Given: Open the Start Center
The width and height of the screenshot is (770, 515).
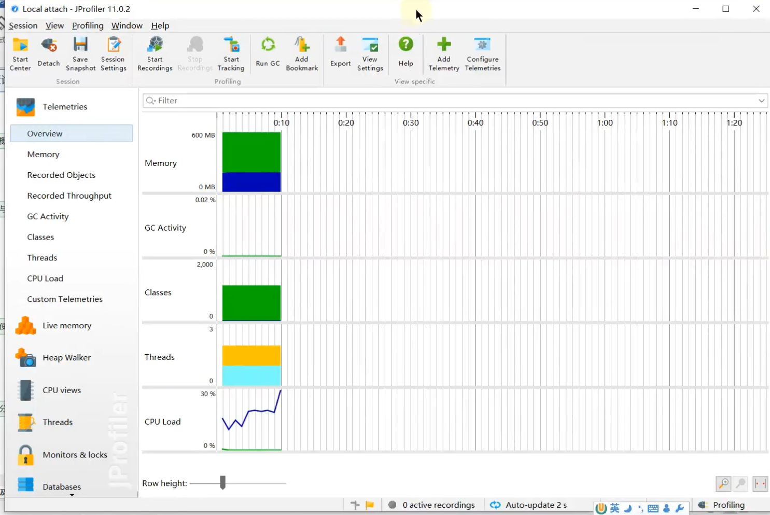Looking at the screenshot, I should tap(20, 54).
